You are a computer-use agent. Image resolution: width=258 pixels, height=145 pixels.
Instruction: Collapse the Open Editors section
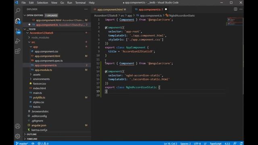(25, 15)
